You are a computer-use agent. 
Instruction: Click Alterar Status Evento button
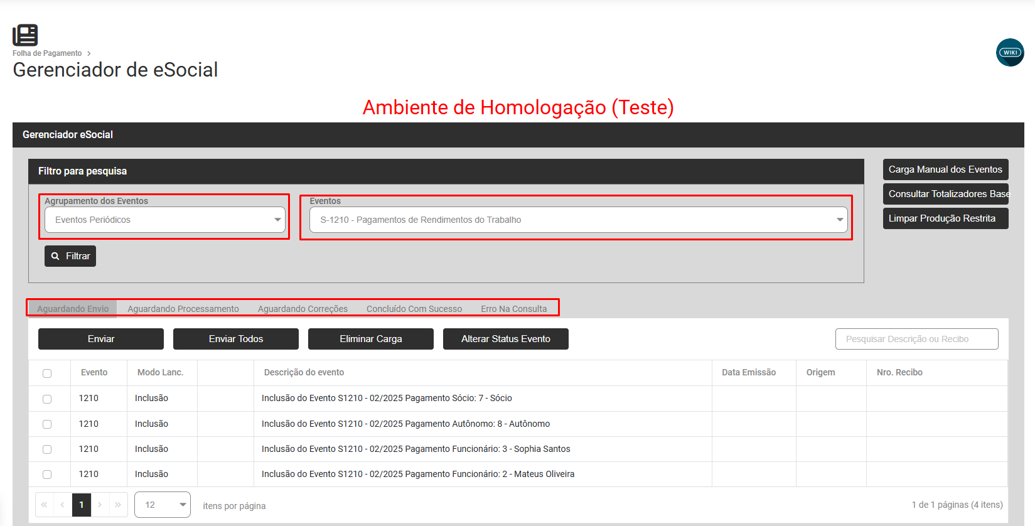(x=506, y=339)
